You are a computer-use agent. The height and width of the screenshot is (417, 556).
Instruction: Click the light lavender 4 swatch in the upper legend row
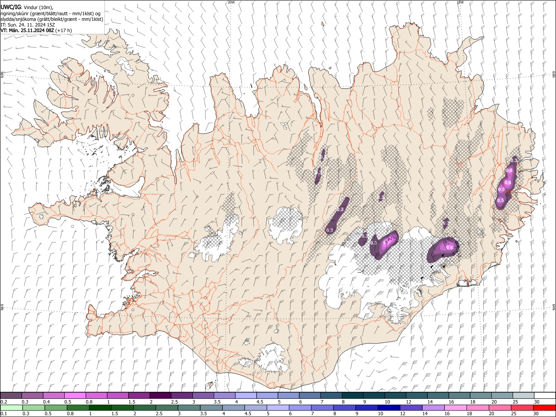click(x=245, y=395)
